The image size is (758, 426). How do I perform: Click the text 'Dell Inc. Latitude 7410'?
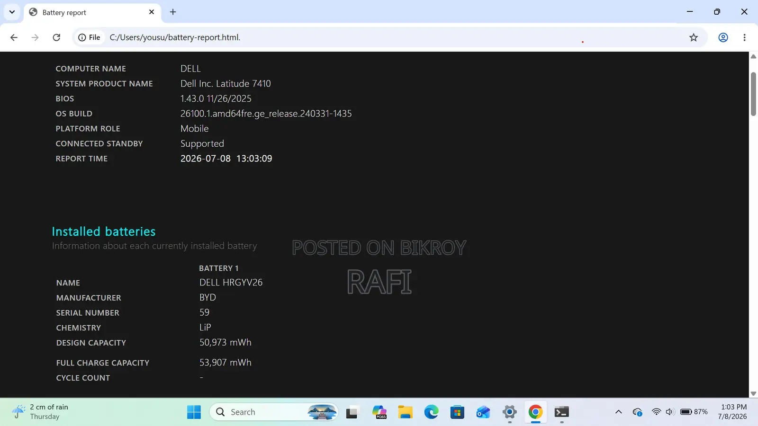point(226,84)
